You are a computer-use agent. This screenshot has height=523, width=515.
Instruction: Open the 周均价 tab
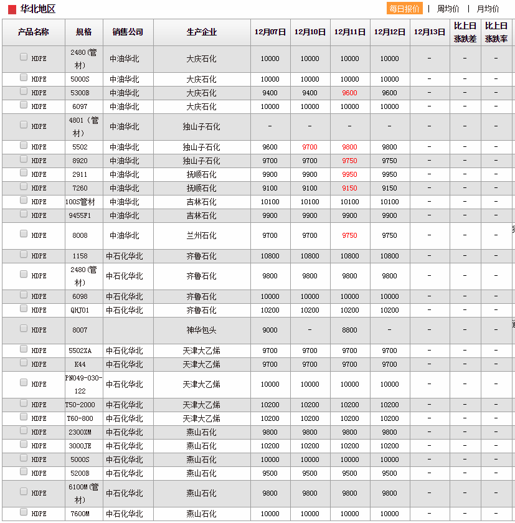pyautogui.click(x=448, y=9)
